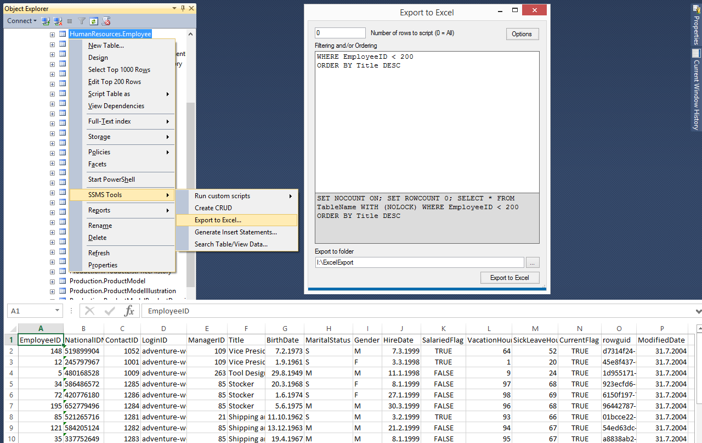Click the HireDate header cell
Image resolution: width=702 pixels, height=443 pixels.
(401, 340)
